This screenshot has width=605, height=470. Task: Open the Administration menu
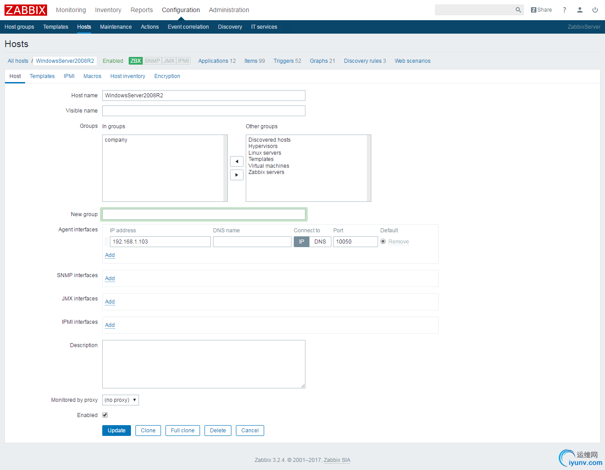pyautogui.click(x=229, y=10)
